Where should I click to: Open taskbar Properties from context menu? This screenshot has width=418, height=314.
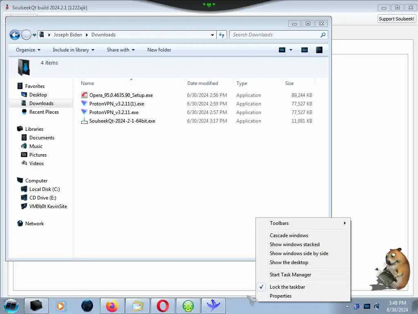[303, 296]
